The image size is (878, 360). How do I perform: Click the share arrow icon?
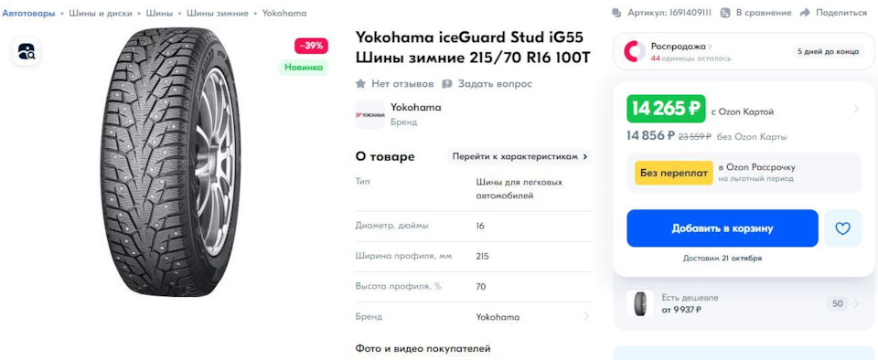[x=805, y=13]
